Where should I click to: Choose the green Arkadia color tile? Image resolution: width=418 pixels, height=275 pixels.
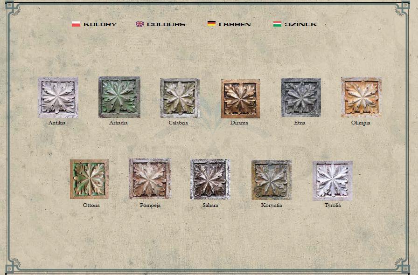point(119,97)
